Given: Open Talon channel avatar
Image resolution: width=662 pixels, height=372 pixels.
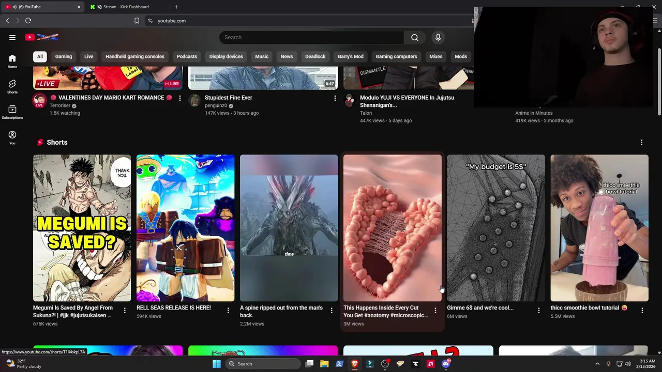Looking at the screenshot, I should pos(350,100).
